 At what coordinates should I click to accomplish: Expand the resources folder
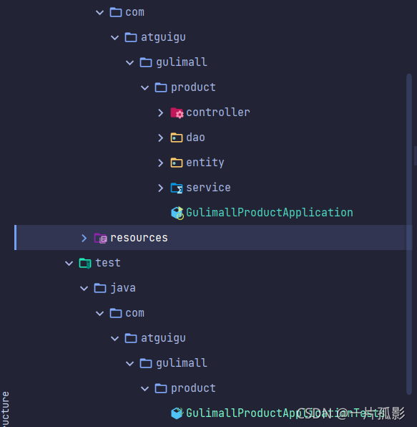[84, 239]
